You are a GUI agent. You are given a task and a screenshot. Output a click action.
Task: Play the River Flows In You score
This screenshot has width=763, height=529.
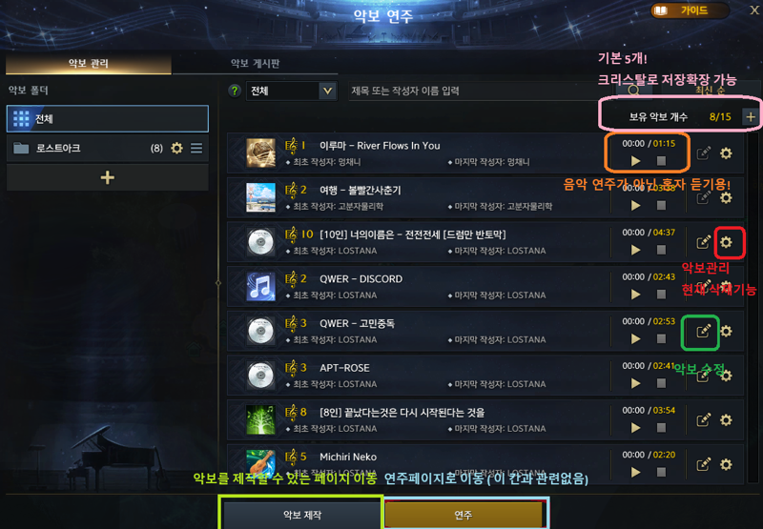coord(635,161)
